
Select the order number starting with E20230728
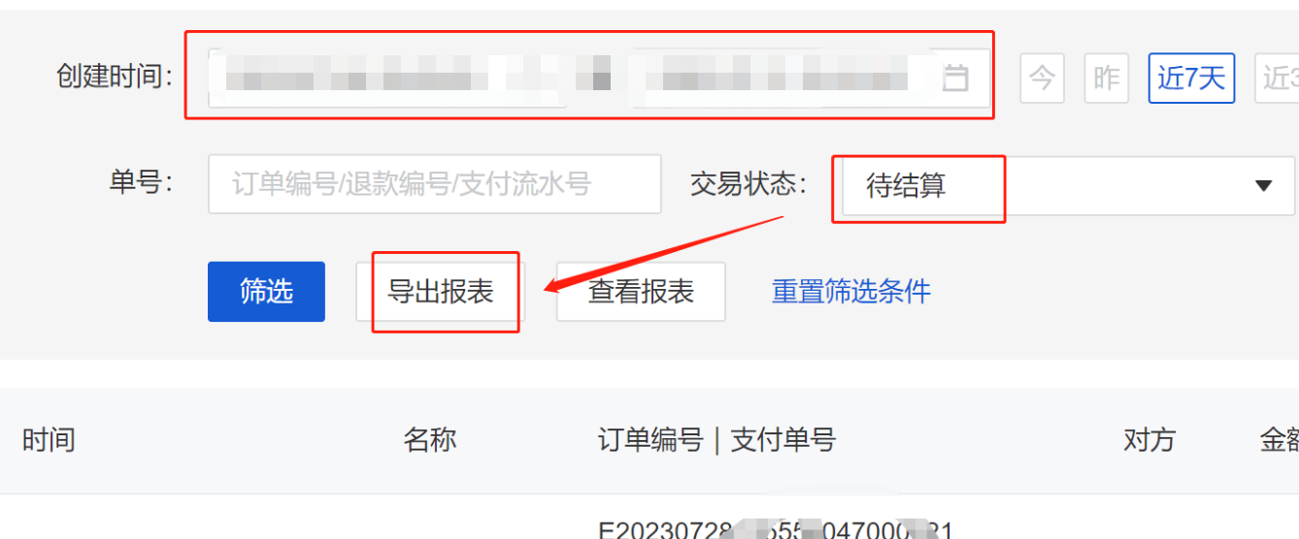click(x=775, y=529)
